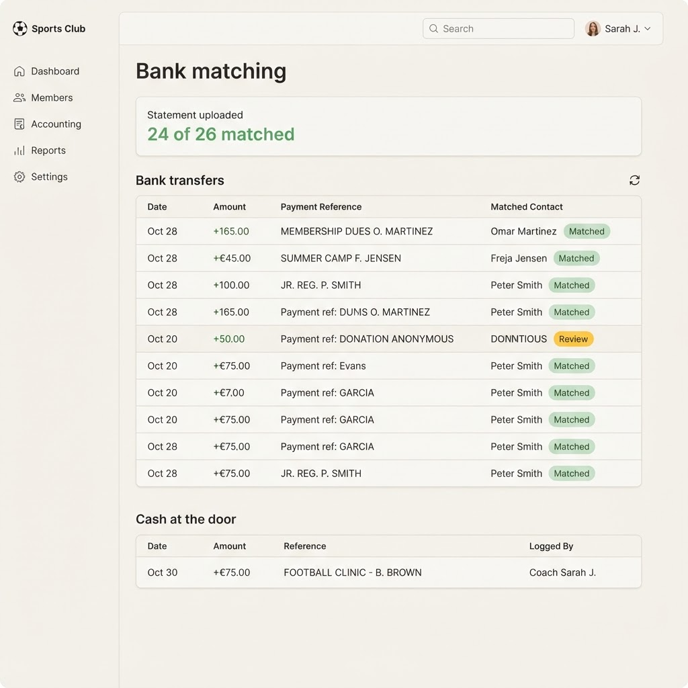This screenshot has height=688, width=688.
Task: Click 'FOOTBALL CLINIC - B. BROWN' reference
Action: (x=353, y=572)
